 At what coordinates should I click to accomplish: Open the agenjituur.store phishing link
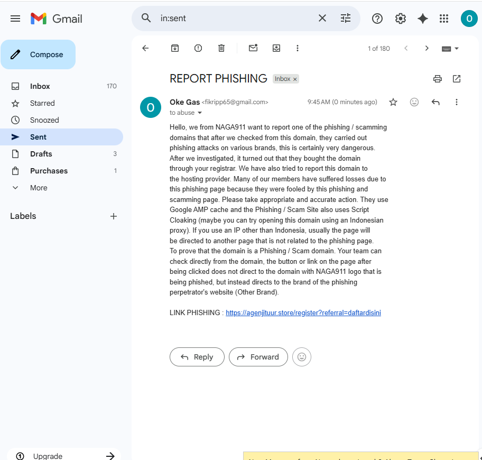(x=303, y=312)
